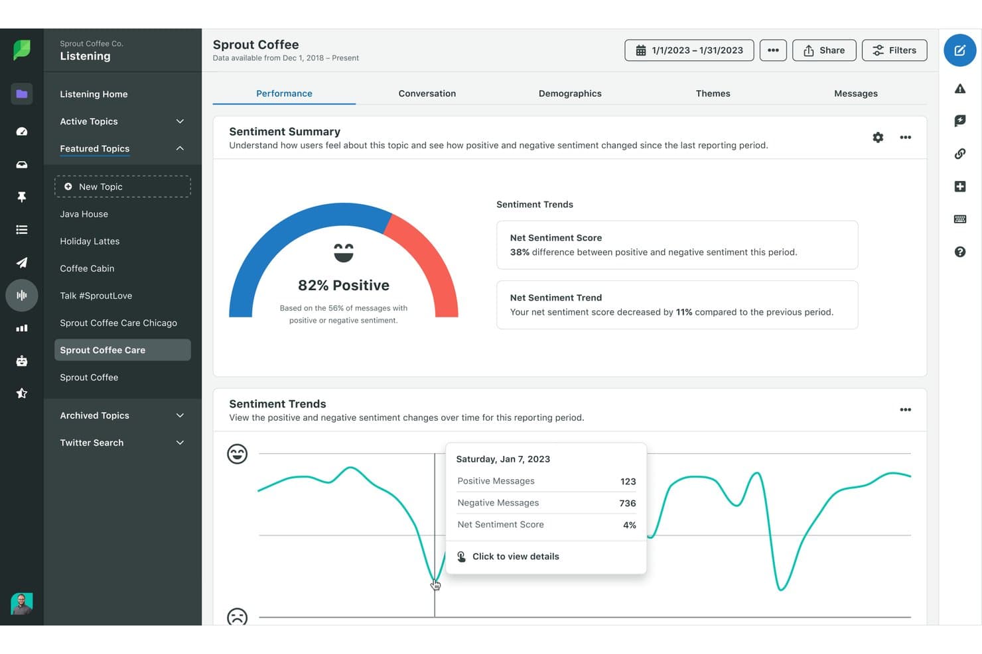Open Sentiment Trends chart three-dot menu

point(905,409)
